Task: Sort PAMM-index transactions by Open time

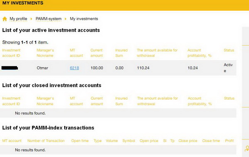Action: pyautogui.click(x=80, y=141)
